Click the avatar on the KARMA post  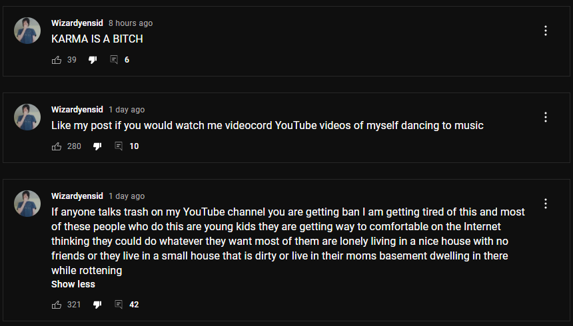(27, 31)
